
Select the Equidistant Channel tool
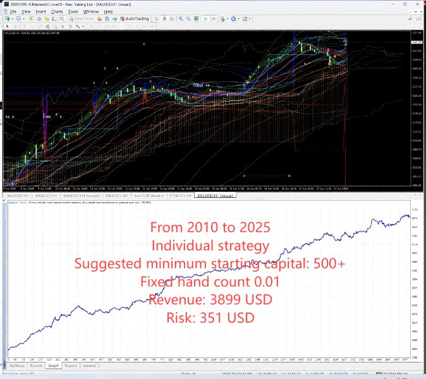[x=47, y=27]
